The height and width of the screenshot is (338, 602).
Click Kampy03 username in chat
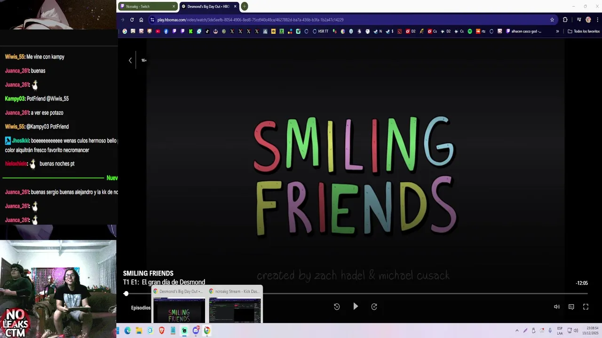[15, 99]
